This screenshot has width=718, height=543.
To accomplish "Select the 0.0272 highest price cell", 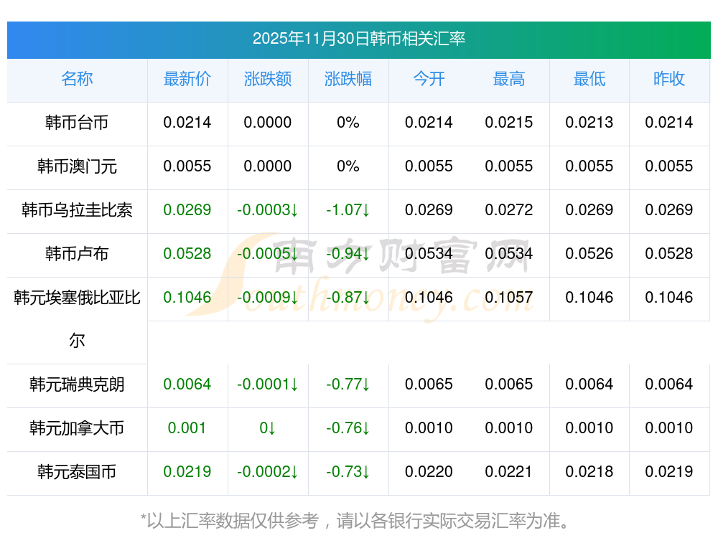I will [509, 210].
